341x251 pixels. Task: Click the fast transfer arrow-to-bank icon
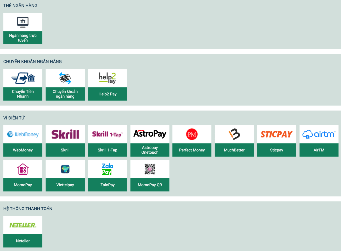(x=23, y=78)
